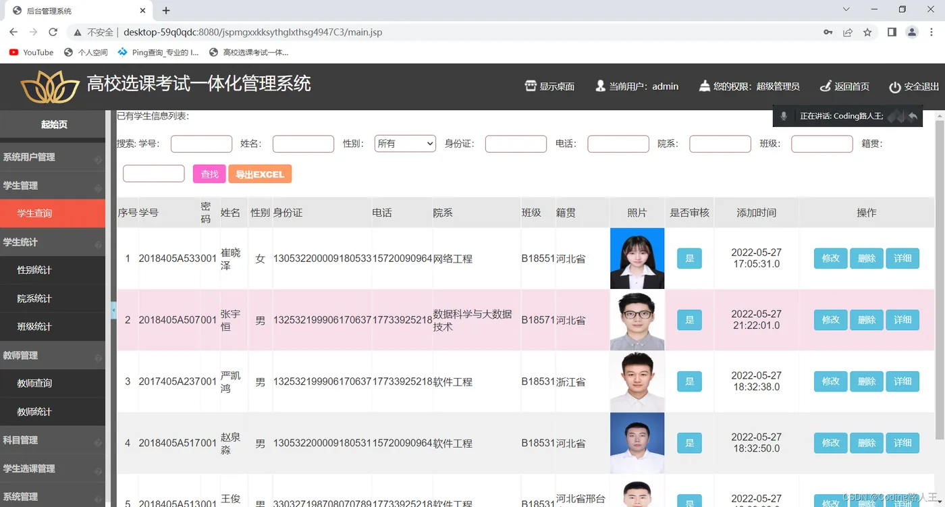Open 个人空间 bookmark
The image size is (945, 507).
pos(86,52)
